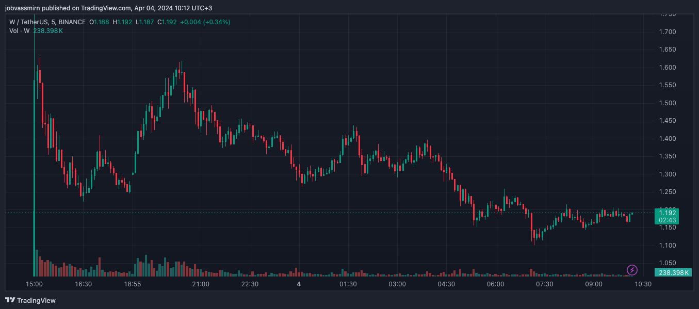This screenshot has height=309, width=699.
Task: Click the 07:30 time axis label
Action: 545,284
